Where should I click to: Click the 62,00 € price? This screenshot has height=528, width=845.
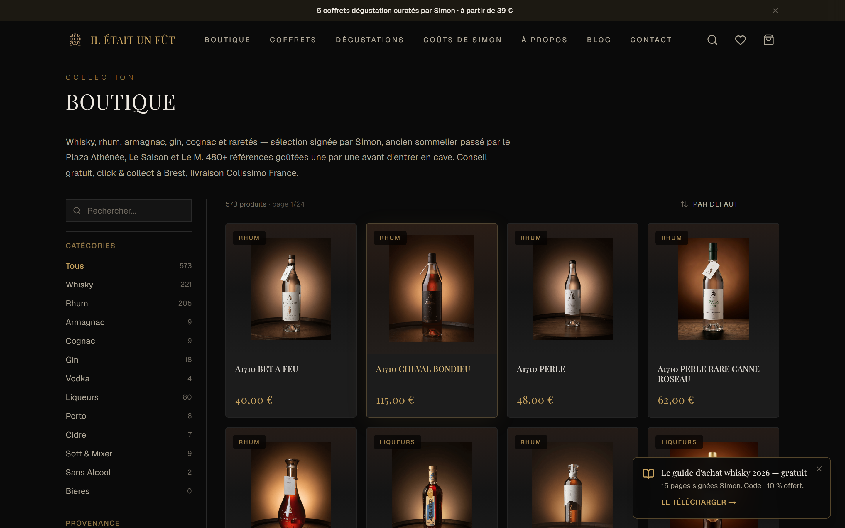click(x=676, y=400)
